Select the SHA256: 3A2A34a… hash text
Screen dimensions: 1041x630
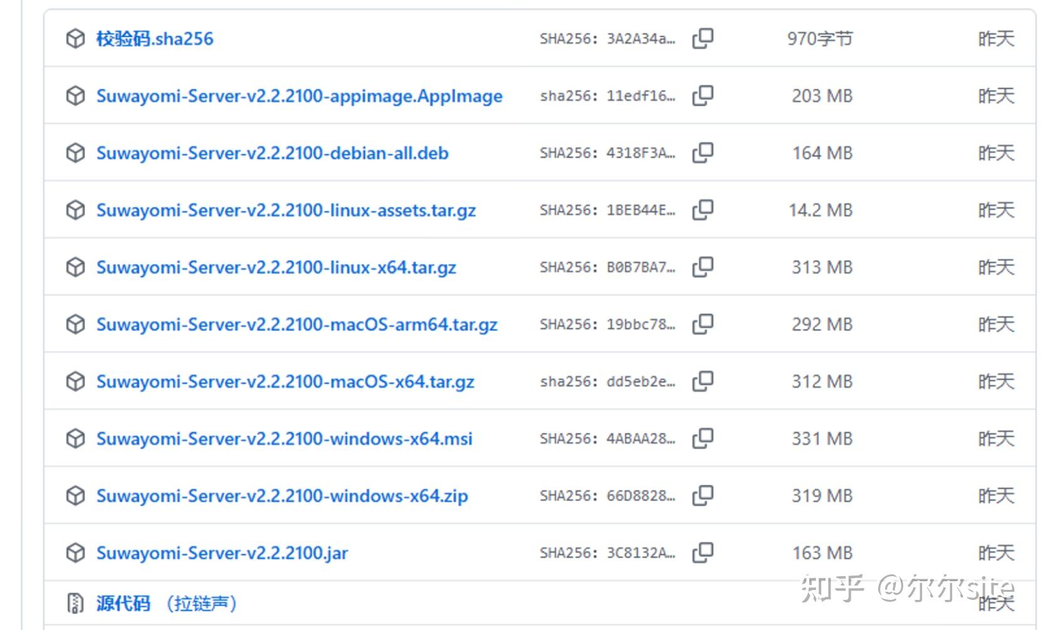608,39
